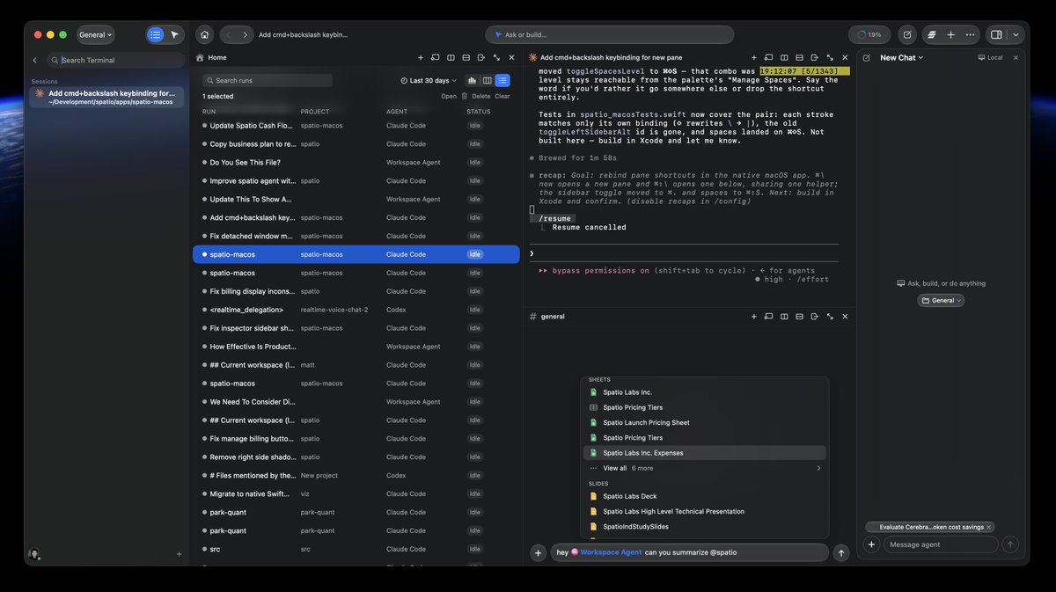Toggle the pointer mode button in sidebar header
The height and width of the screenshot is (592, 1056).
(x=174, y=35)
